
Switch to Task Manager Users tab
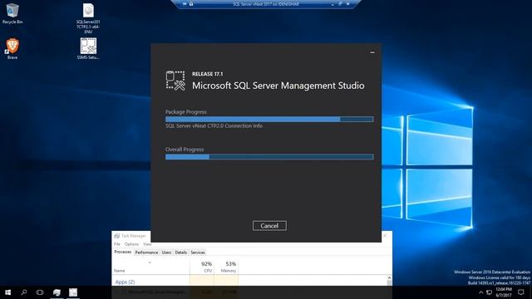coord(166,252)
